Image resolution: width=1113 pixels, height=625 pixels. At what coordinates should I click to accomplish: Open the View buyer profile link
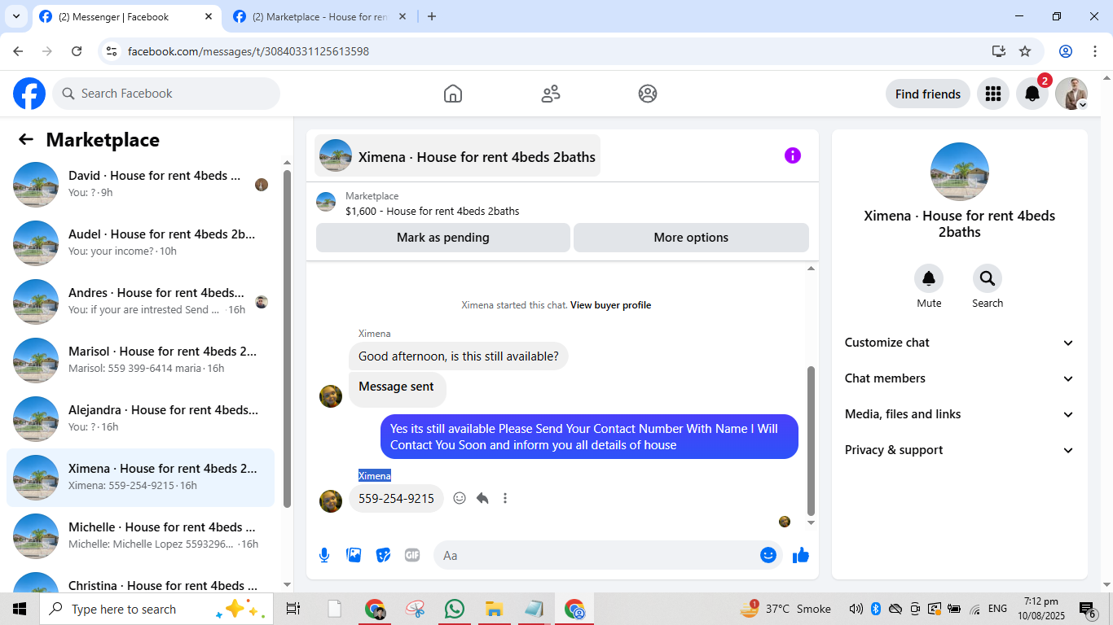pos(610,305)
